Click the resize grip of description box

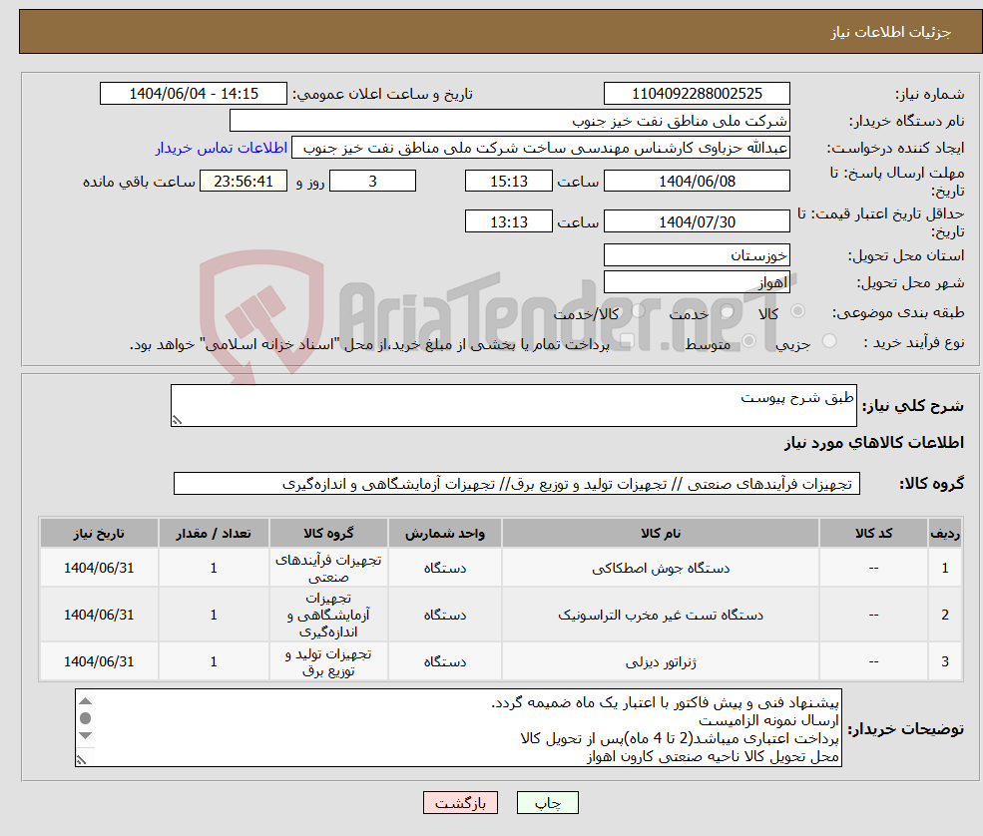(x=177, y=421)
